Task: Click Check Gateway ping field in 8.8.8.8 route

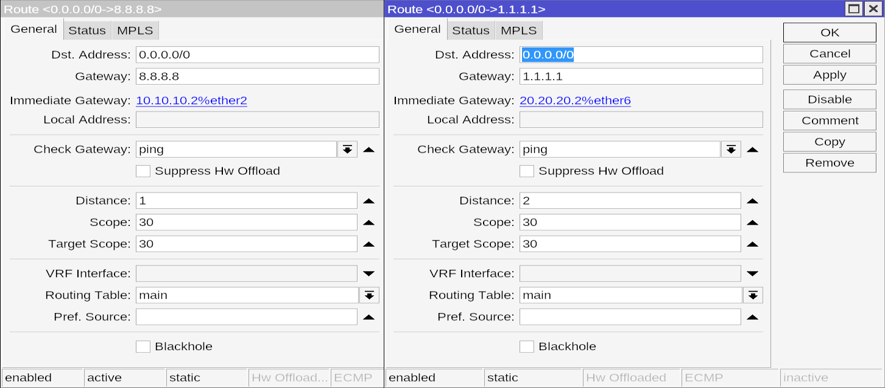Action: point(236,149)
